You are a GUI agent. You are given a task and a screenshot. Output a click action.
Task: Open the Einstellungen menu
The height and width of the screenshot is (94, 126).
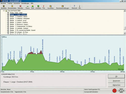[25, 3]
